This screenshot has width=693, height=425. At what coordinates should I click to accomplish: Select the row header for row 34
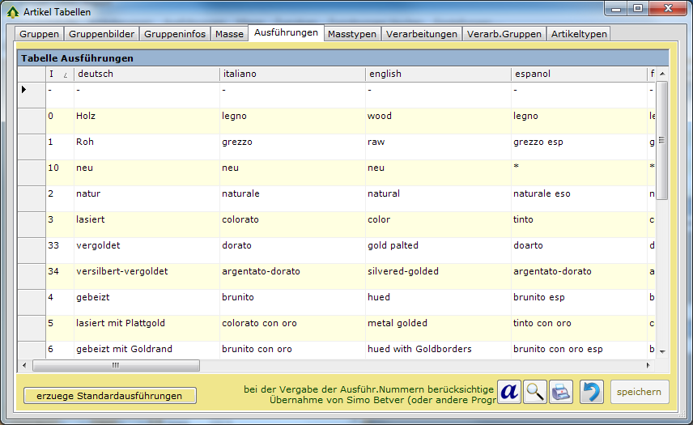pos(31,271)
